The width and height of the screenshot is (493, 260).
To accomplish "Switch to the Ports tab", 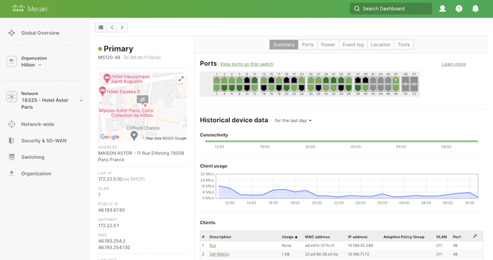I will pos(308,45).
